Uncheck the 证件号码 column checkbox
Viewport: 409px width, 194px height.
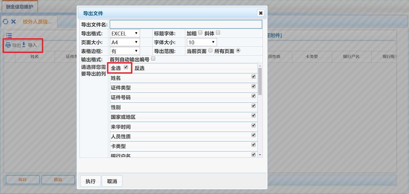click(x=253, y=96)
